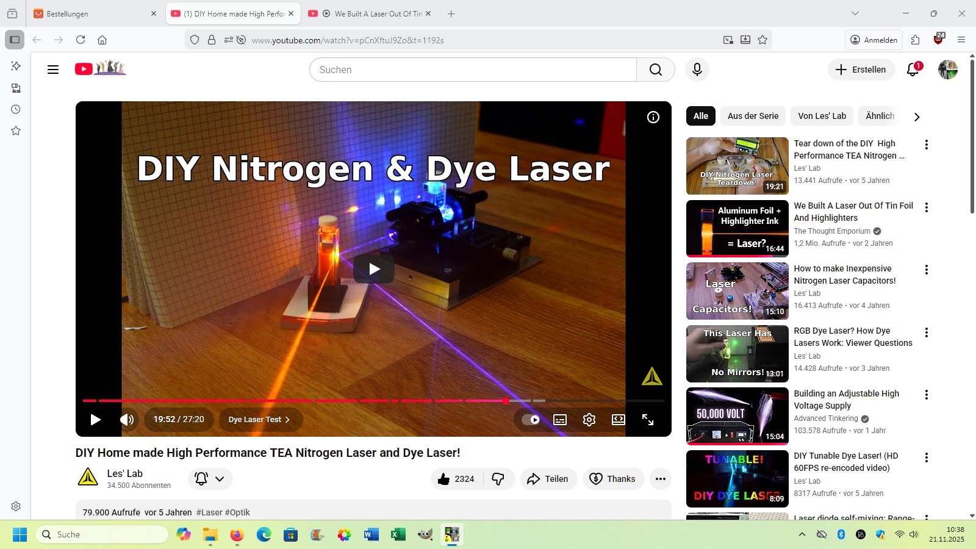Seek on the video progress bar

coord(373,401)
